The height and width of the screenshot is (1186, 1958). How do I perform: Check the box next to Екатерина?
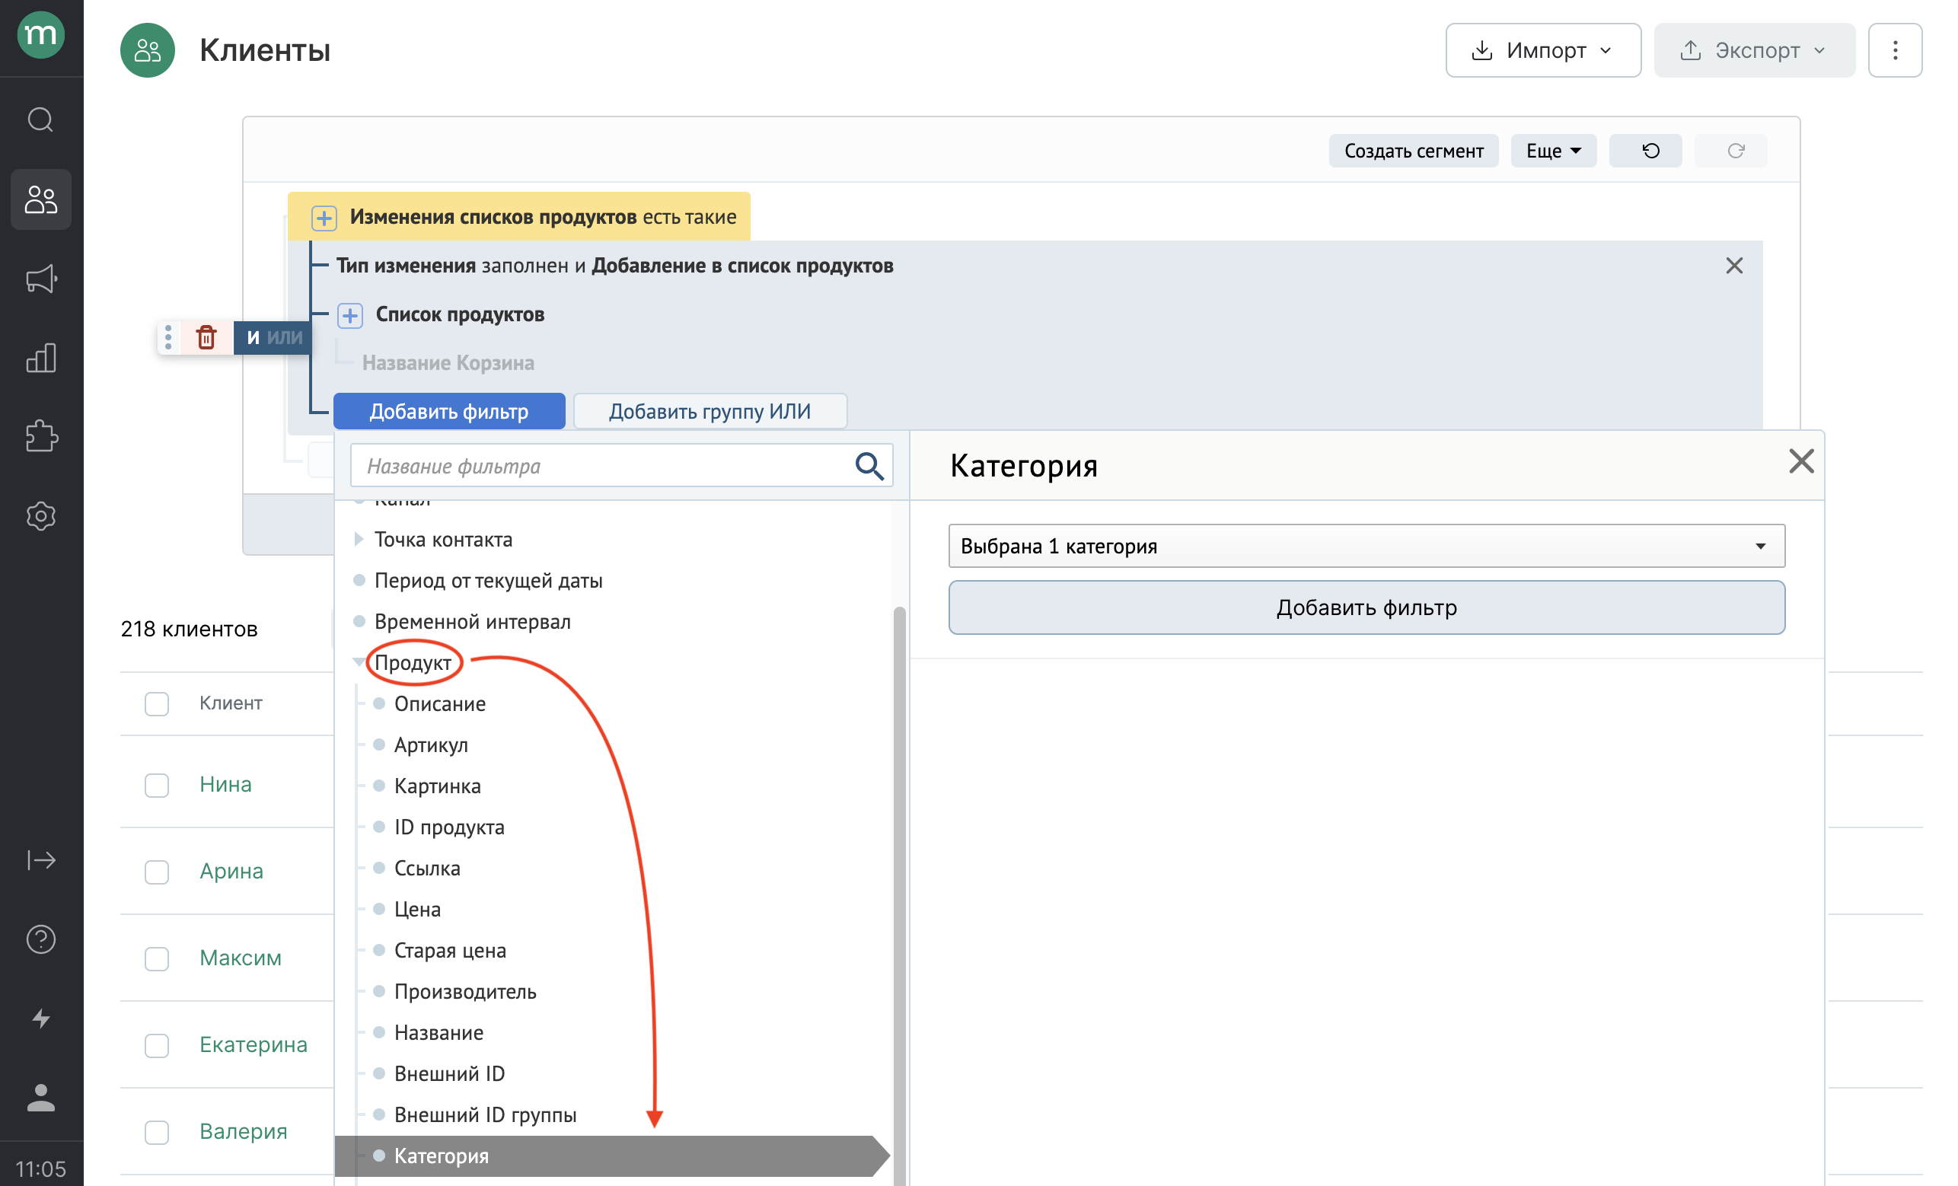[157, 1044]
